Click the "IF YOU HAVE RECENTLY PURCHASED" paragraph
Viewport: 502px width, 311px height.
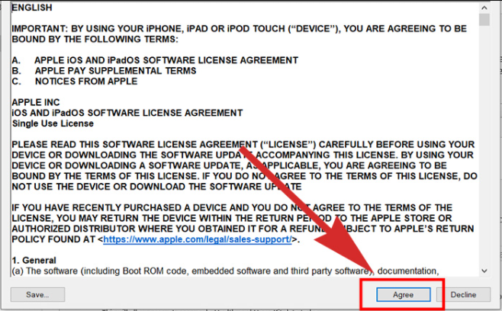(x=243, y=223)
